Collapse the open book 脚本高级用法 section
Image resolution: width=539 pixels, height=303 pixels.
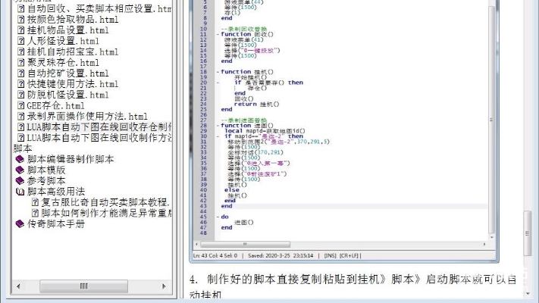(x=20, y=192)
